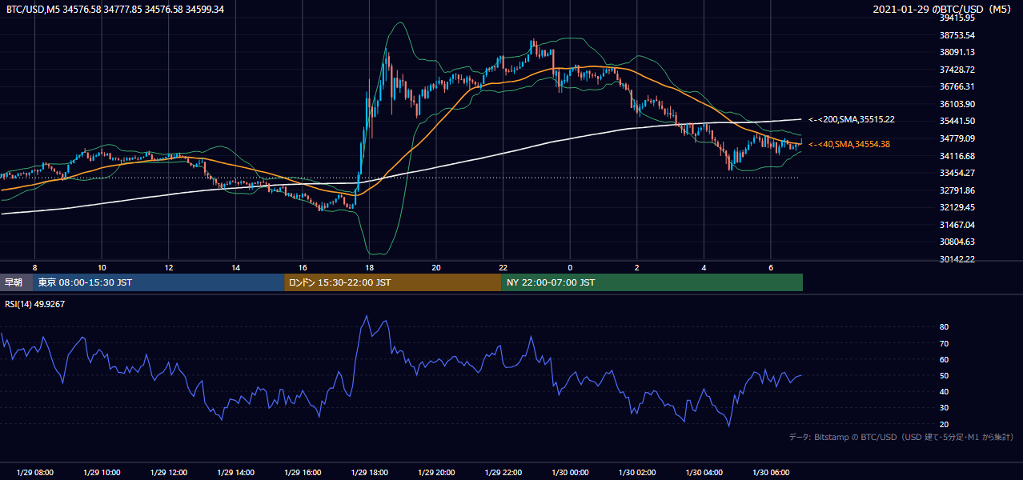Click RSI scale value 60
The height and width of the screenshot is (480, 1023).
(944, 359)
